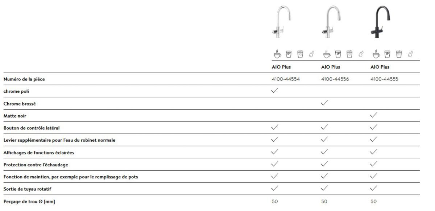This screenshot has width=435, height=211.
Task: Click the 'Protection contre l'échaudage' row label
Action: (x=36, y=165)
